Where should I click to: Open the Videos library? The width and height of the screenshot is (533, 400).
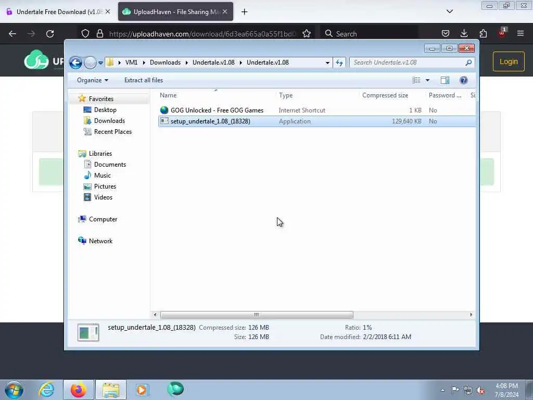coord(103,197)
